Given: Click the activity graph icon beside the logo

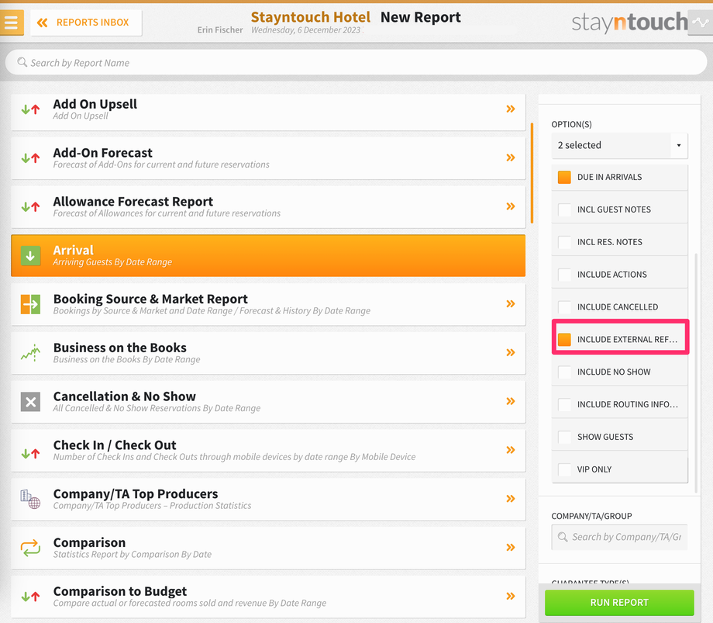Looking at the screenshot, I should pos(701,22).
